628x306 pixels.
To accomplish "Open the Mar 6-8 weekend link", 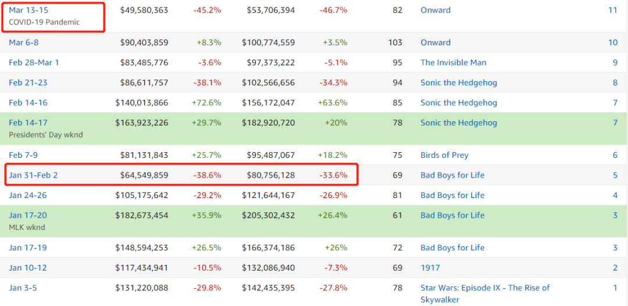I will click(x=24, y=42).
